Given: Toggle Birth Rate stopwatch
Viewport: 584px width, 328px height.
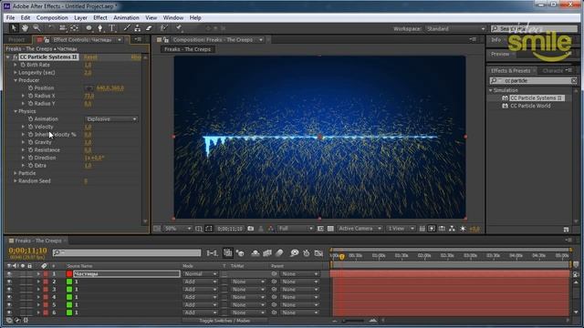Looking at the screenshot, I should tap(23, 65).
